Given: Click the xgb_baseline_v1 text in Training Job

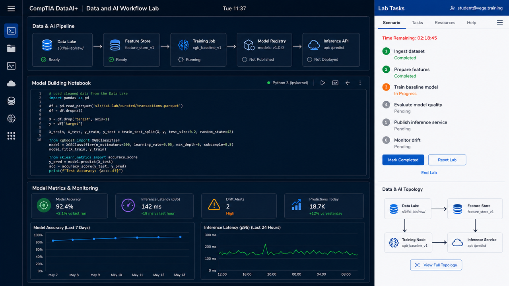Looking at the screenshot, I should pos(207,48).
